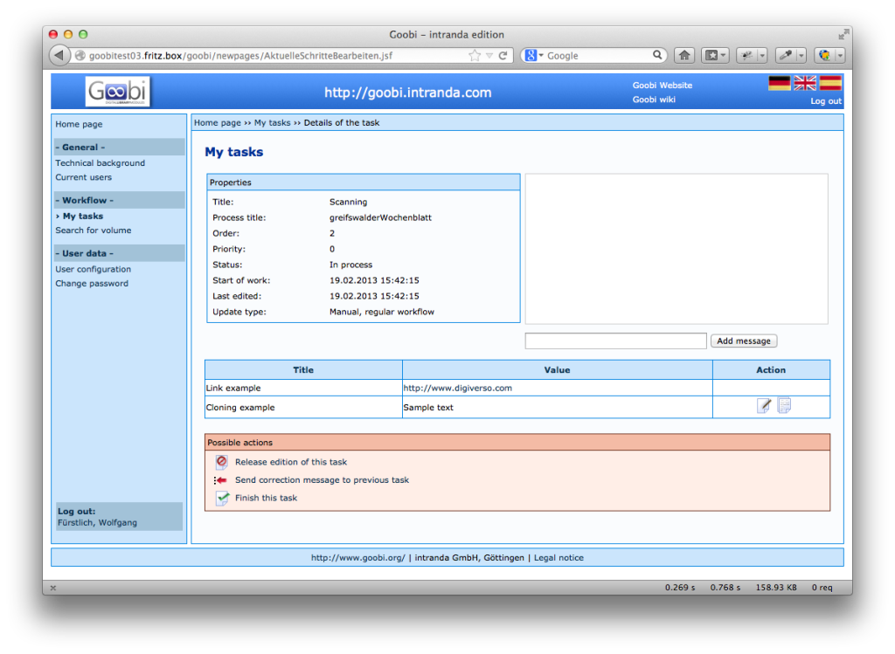Viewport: 895px width, 654px height.
Task: Click the Goobi logo
Action: (118, 91)
